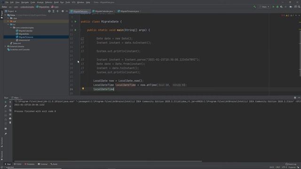
Task: Open the VCS menu
Action: pyautogui.click(x=73, y=2)
